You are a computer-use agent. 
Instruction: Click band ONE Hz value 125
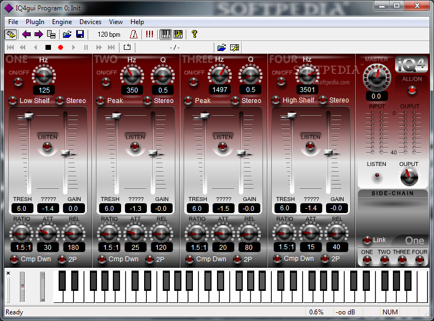(44, 90)
